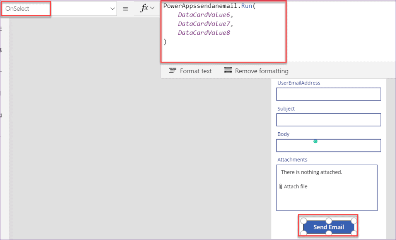Click the Remove formatting lines icon
Viewport: 396px width, 240px height.
[x=228, y=71]
